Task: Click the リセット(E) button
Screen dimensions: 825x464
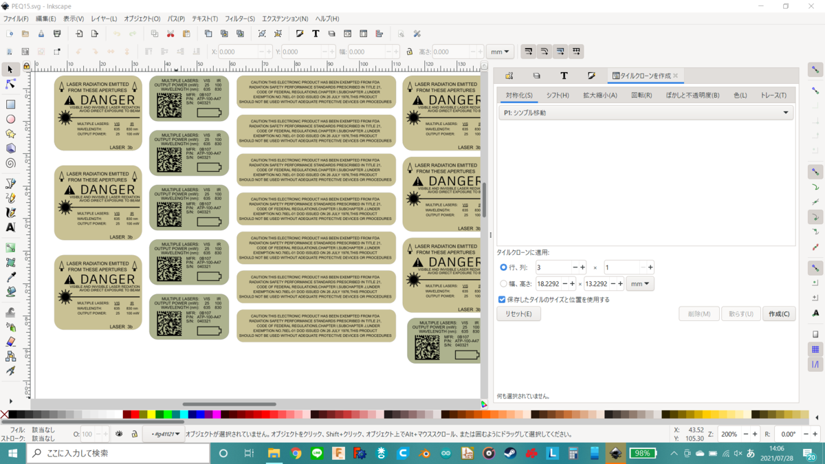Action: point(518,313)
